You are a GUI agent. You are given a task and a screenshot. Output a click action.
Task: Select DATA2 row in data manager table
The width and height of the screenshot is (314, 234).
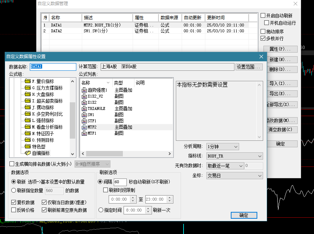click(x=145, y=31)
